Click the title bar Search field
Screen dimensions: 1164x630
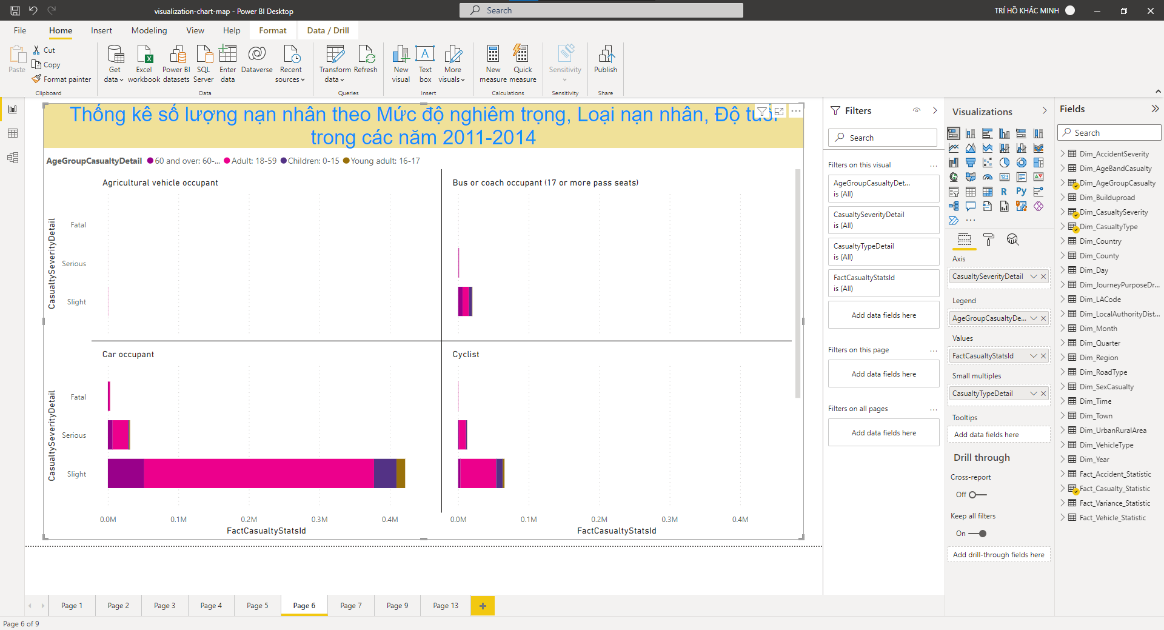(x=601, y=10)
